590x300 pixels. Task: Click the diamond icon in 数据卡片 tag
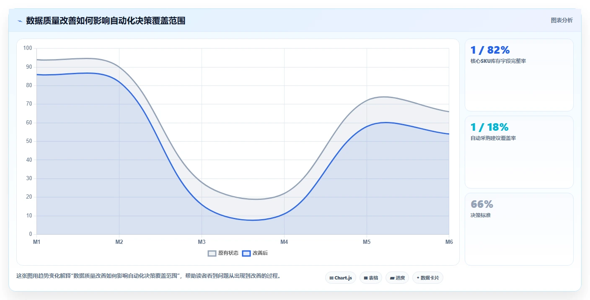click(x=418, y=278)
